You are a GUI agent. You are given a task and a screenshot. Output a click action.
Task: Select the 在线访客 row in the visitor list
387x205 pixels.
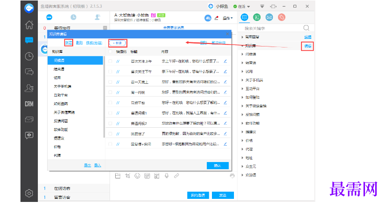74,188
